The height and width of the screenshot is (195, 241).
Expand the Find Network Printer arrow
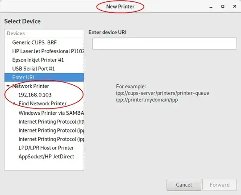(14, 104)
